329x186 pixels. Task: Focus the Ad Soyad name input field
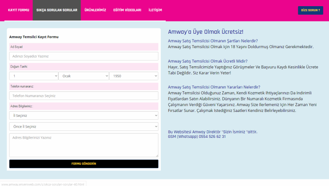click(x=84, y=56)
